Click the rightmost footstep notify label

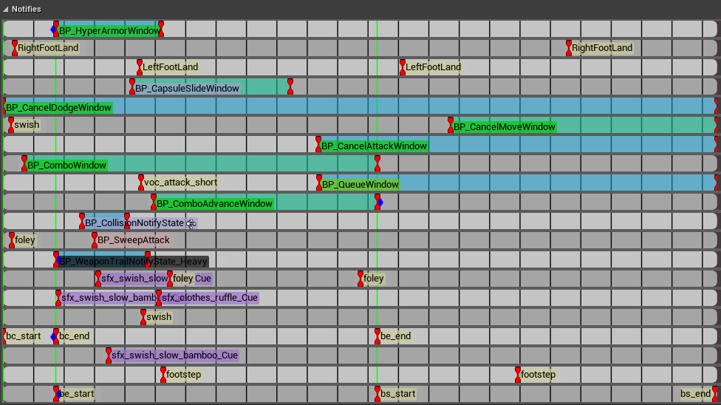pos(538,375)
